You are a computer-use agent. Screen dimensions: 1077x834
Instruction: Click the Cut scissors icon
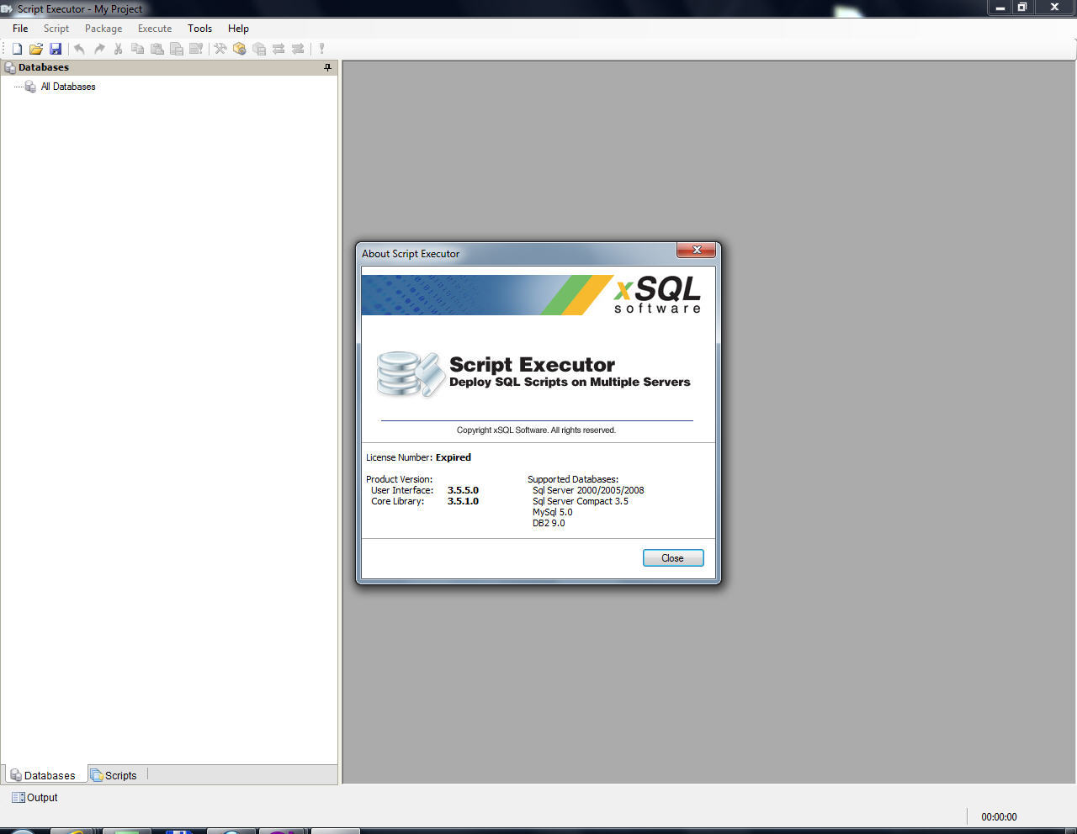click(x=119, y=49)
